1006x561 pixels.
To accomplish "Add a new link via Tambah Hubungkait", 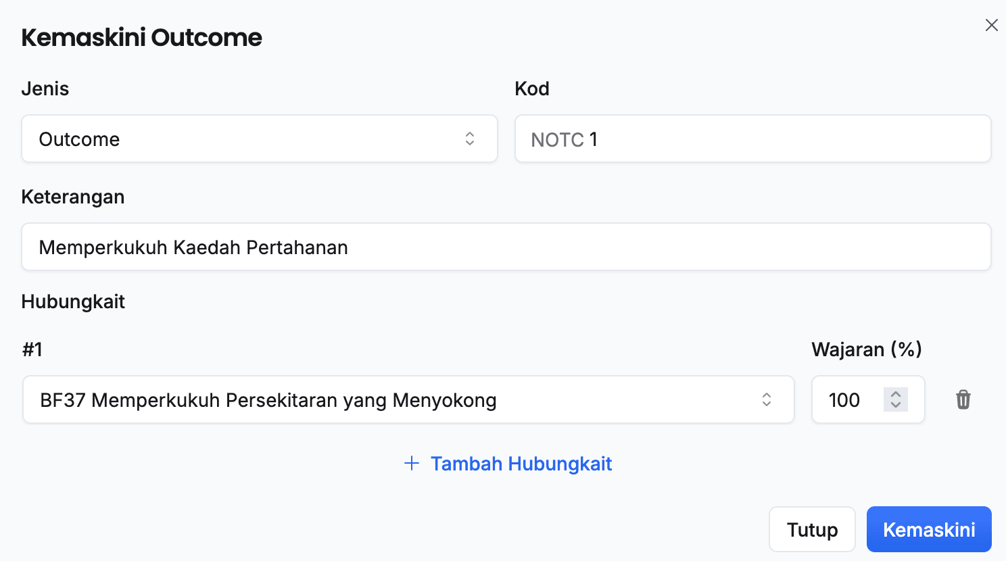I will click(x=521, y=464).
